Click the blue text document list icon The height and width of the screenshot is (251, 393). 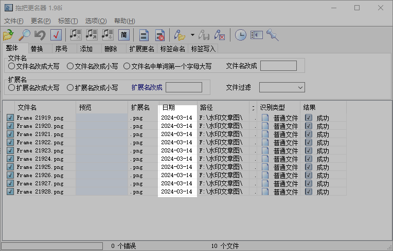(x=144, y=35)
